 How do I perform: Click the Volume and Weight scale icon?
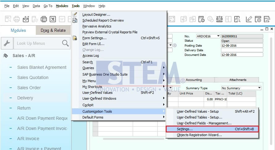[x=219, y=19]
